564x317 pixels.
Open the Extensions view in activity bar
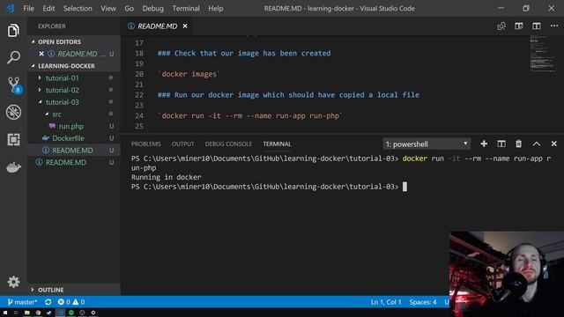(13, 139)
